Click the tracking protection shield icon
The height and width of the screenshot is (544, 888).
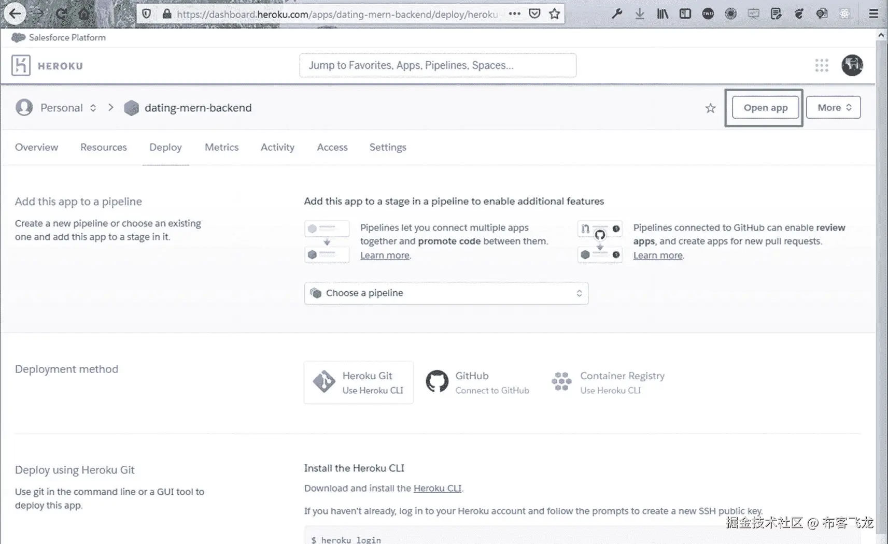coord(147,14)
